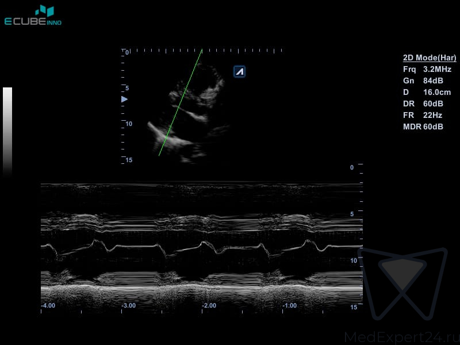
Task: Click the E-CUBE INNO logo
Action: click(33, 16)
